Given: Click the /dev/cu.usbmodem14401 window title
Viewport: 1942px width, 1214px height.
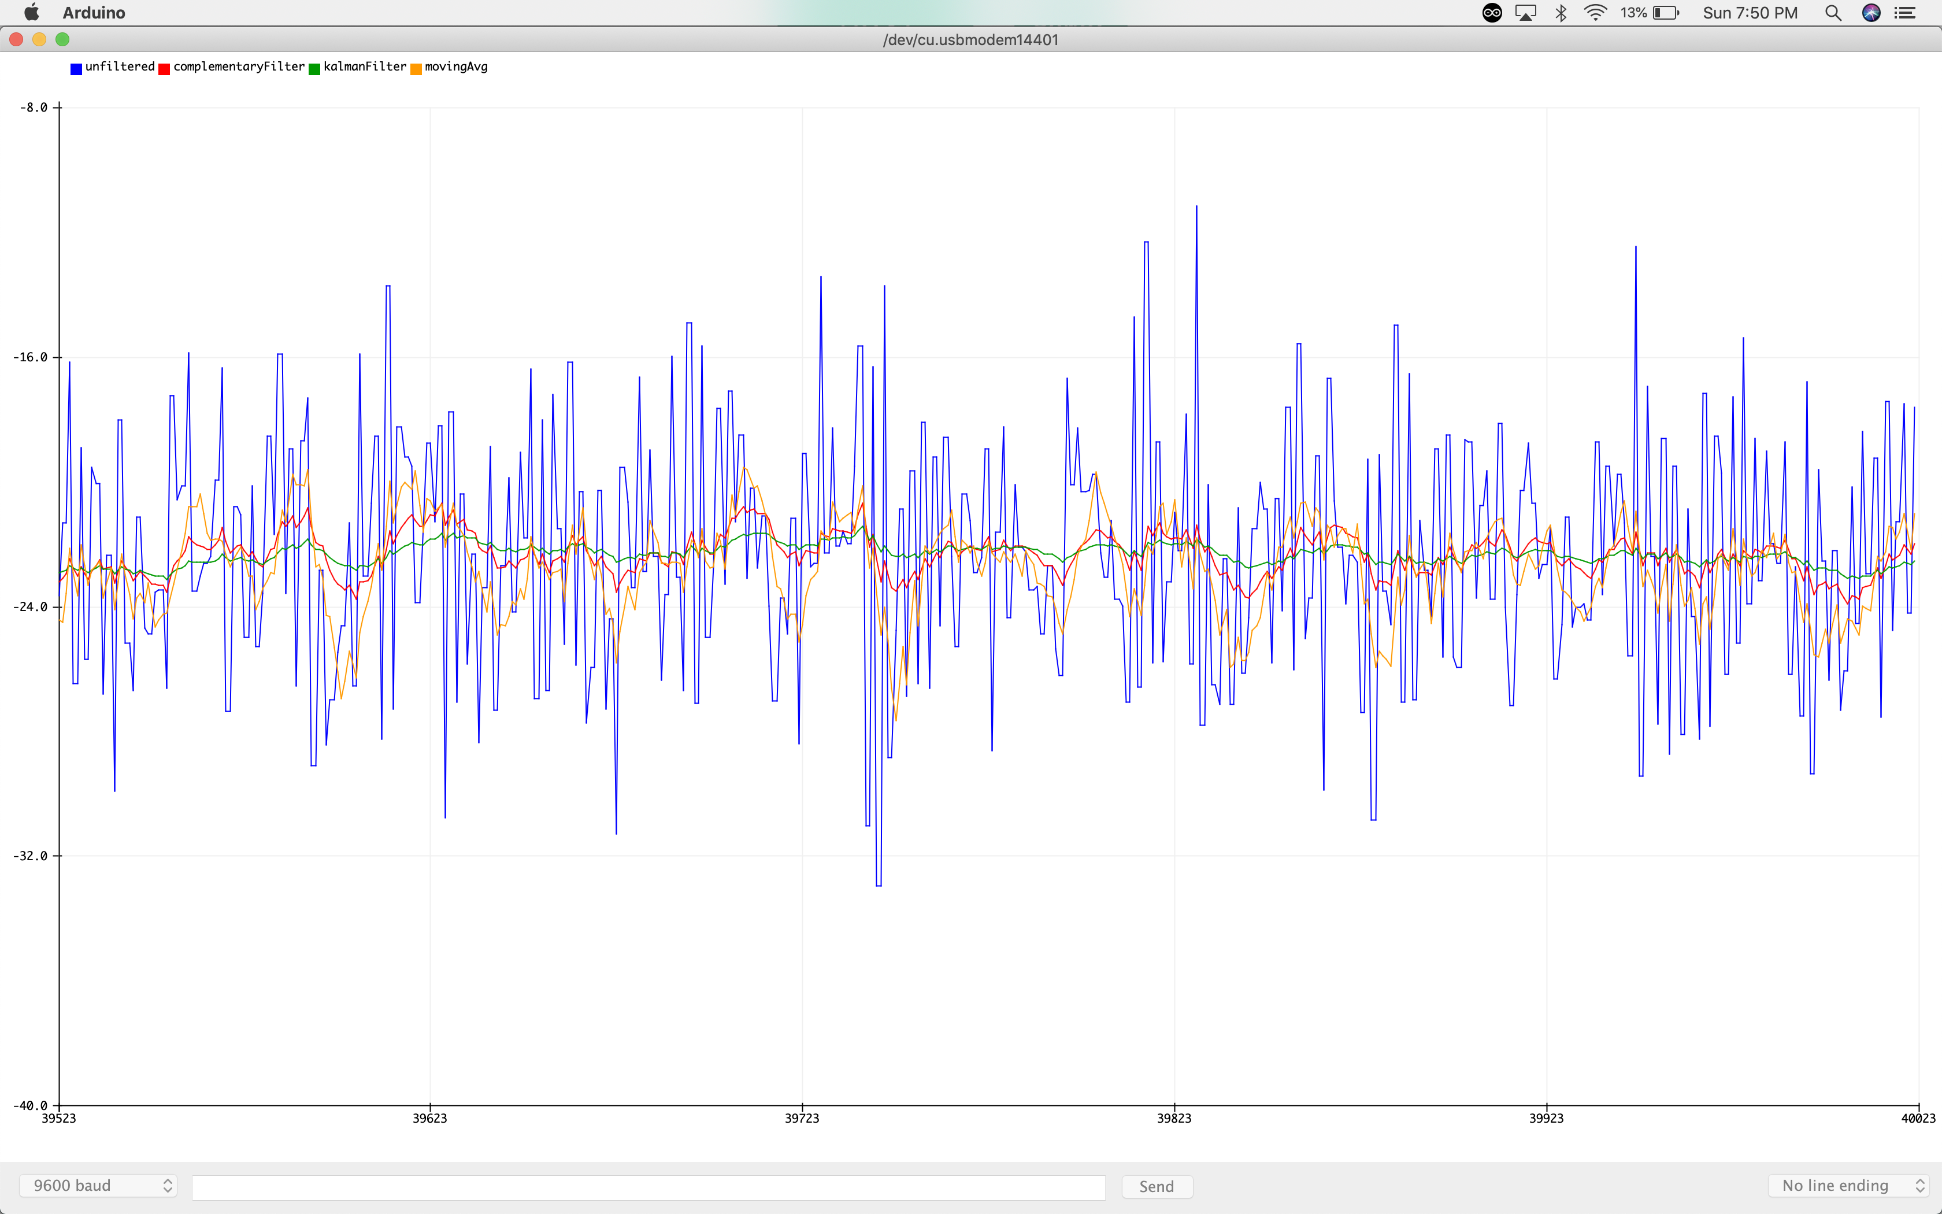Looking at the screenshot, I should point(971,40).
